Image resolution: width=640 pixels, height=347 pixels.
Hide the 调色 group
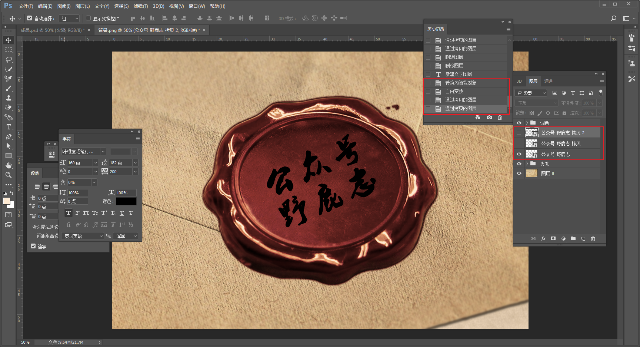[519, 123]
